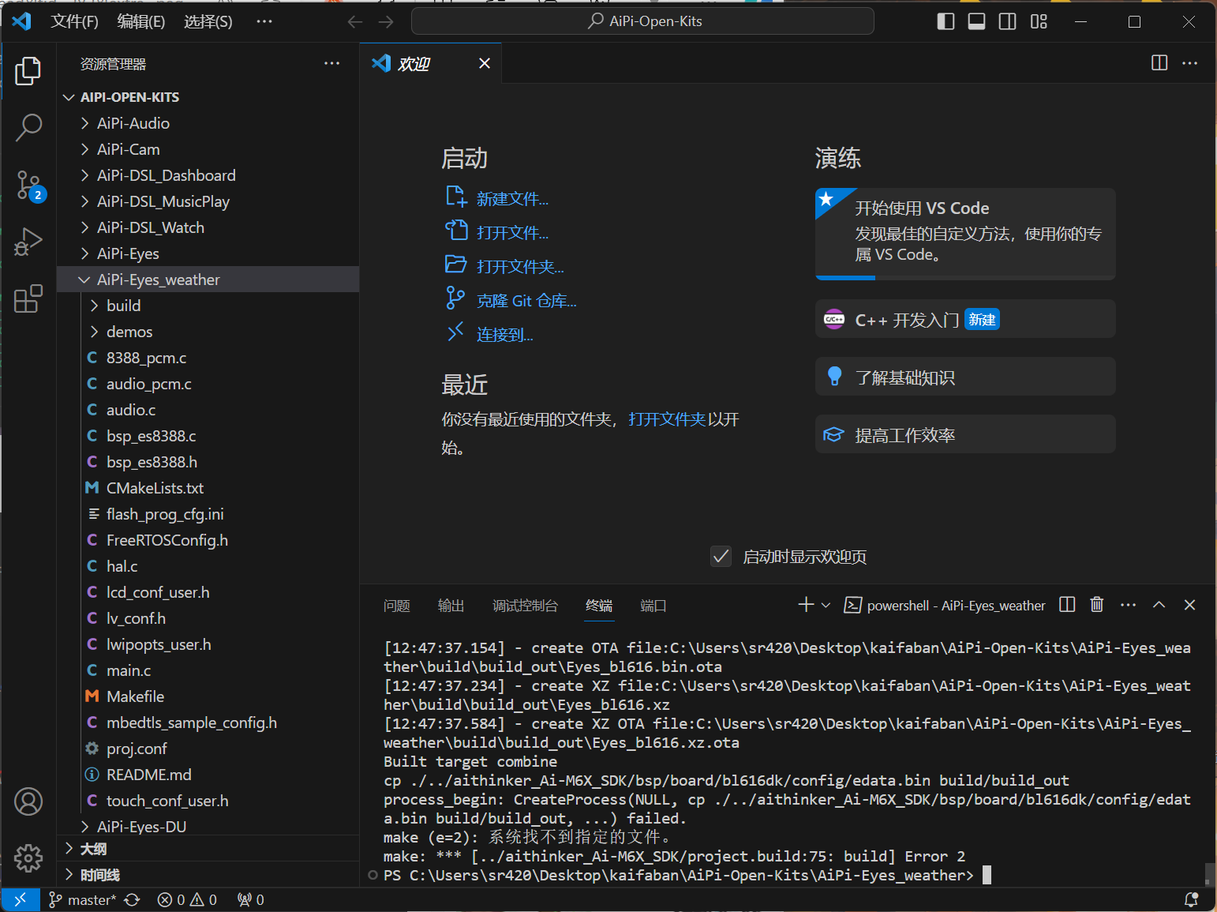Click the ports forwarded indicator showing 0
The image size is (1217, 912).
point(250,899)
